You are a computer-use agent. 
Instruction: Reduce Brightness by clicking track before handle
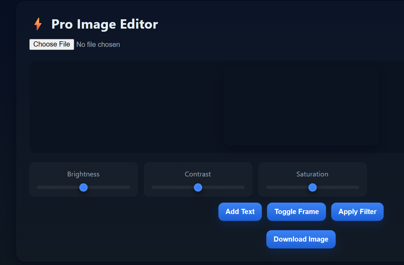tap(58, 187)
